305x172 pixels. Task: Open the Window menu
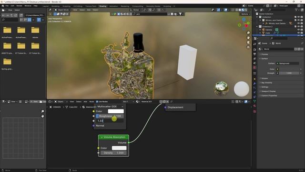pos(28,6)
